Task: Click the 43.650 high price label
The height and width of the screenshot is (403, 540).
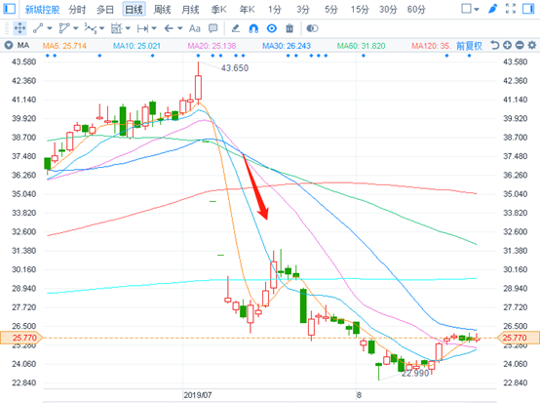Action: [235, 68]
